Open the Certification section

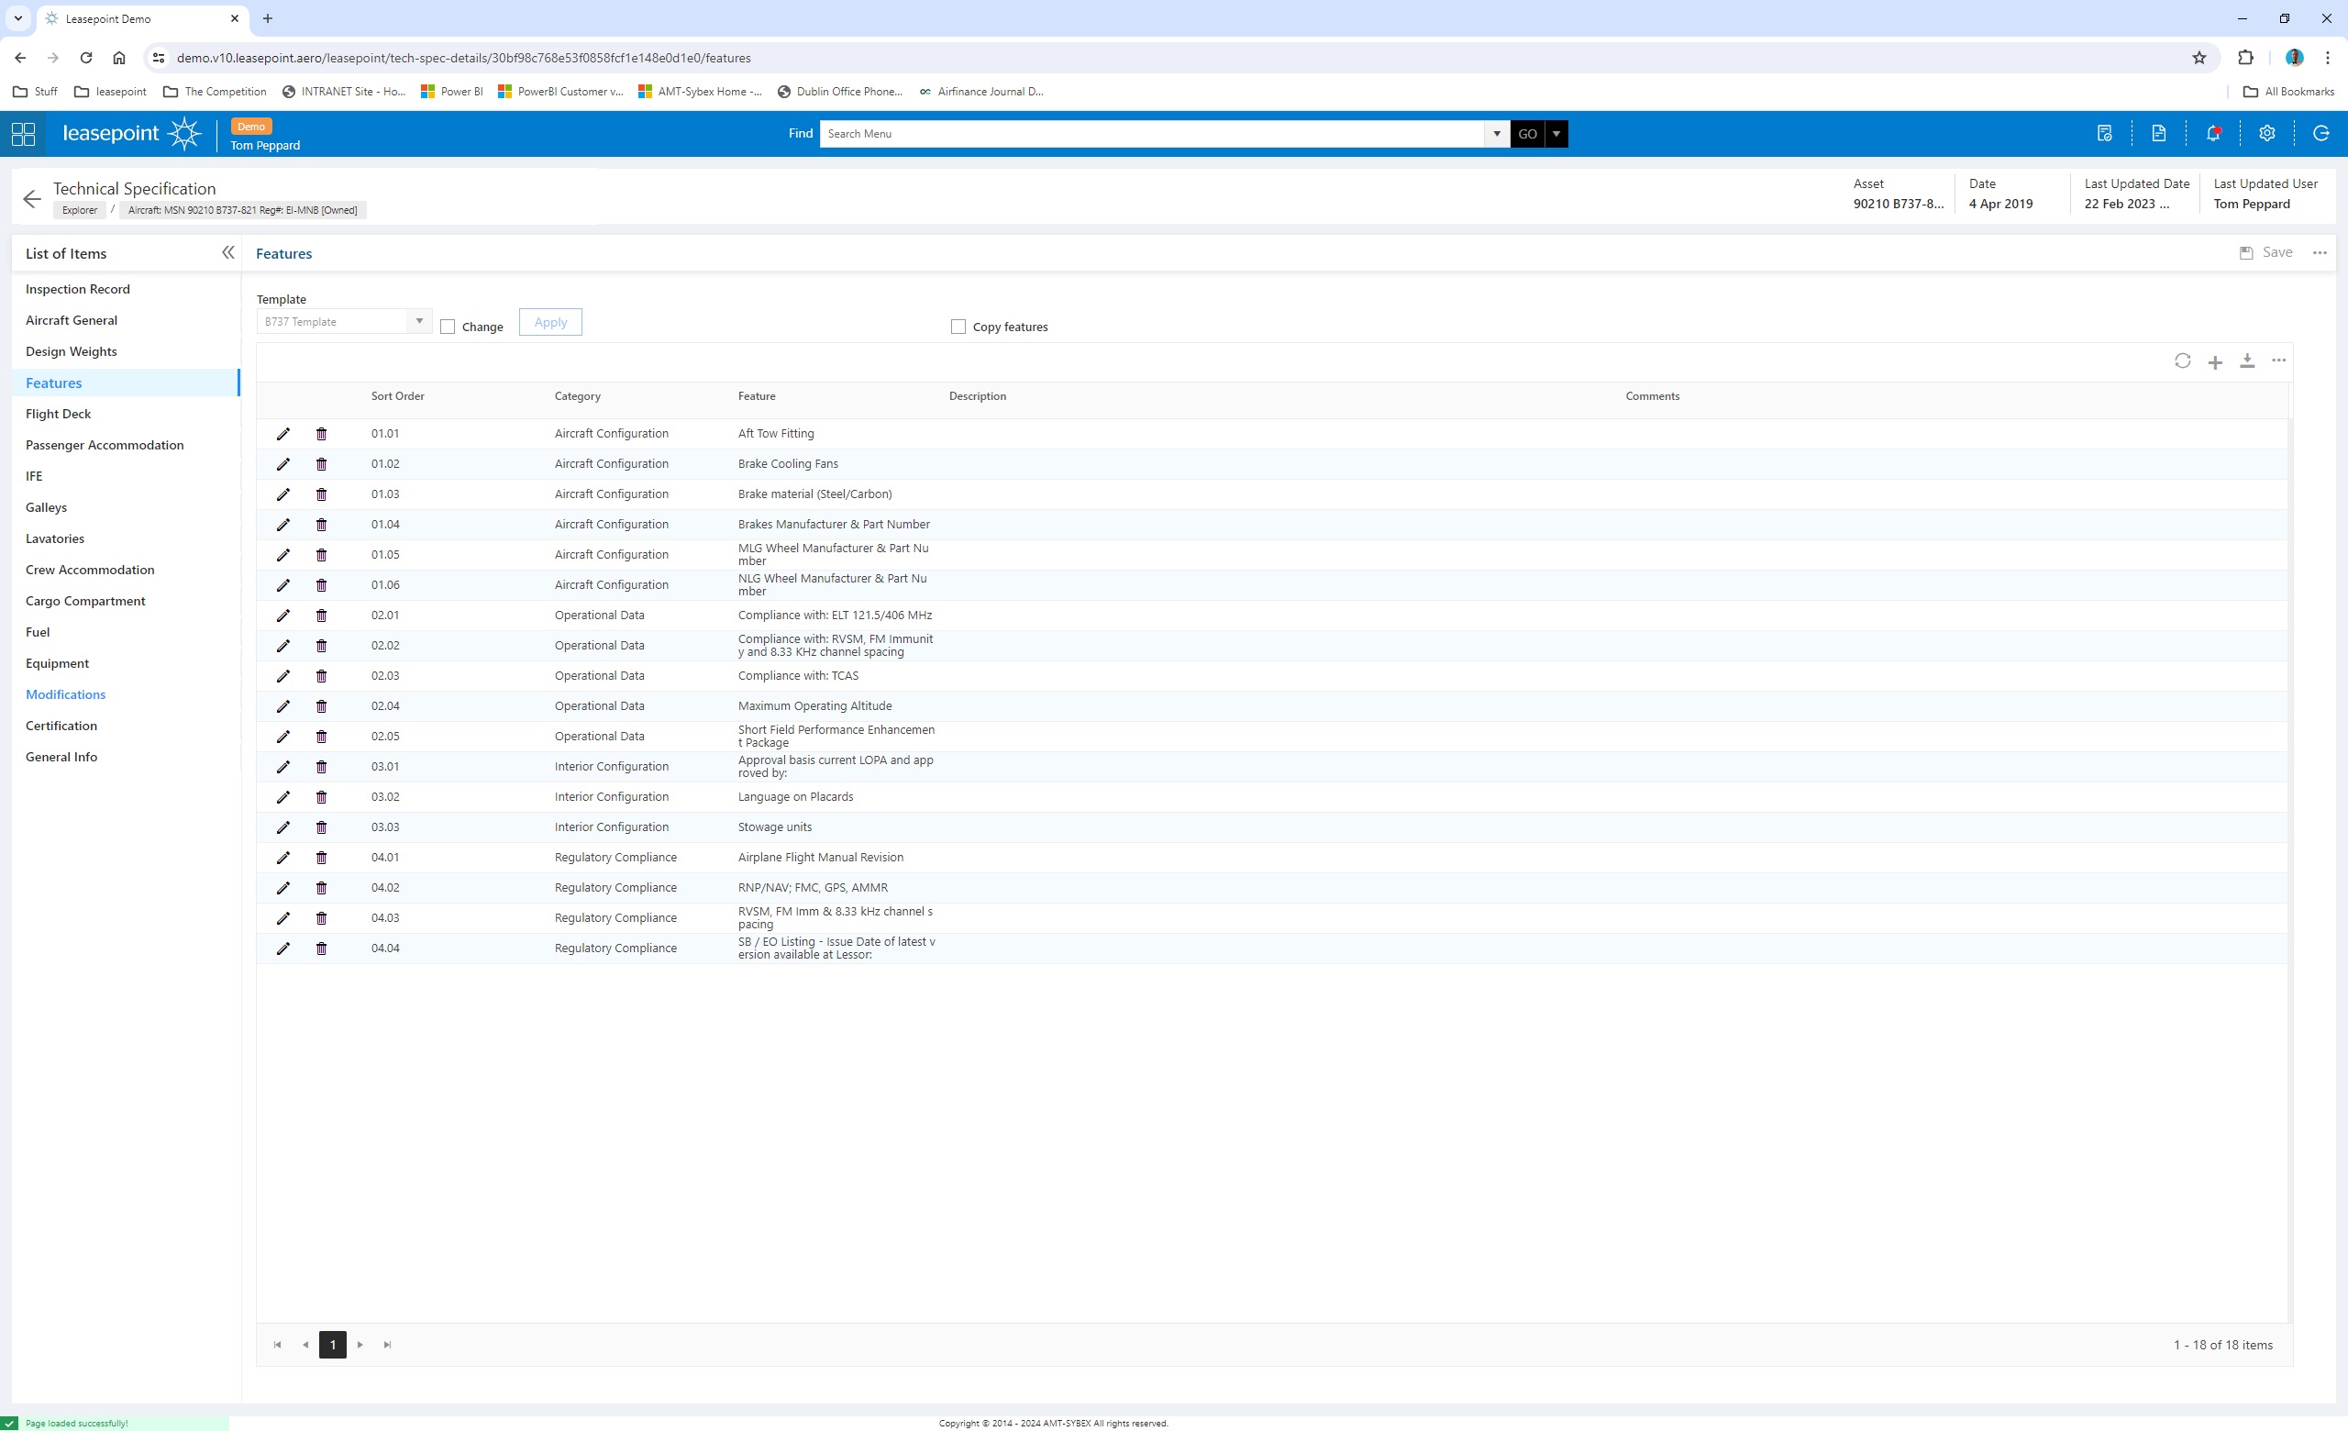tap(61, 726)
